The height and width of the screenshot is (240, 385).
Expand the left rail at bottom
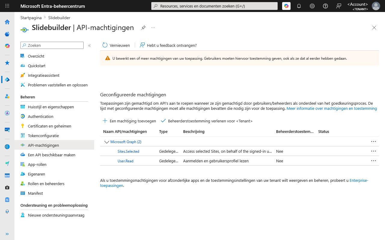[x=7, y=234]
